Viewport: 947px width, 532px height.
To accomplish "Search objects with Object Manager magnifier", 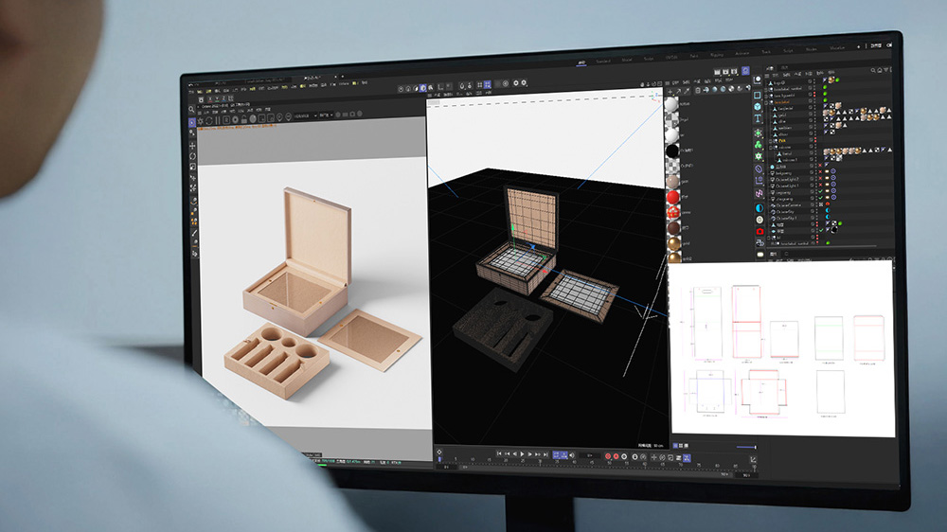I will click(x=873, y=71).
